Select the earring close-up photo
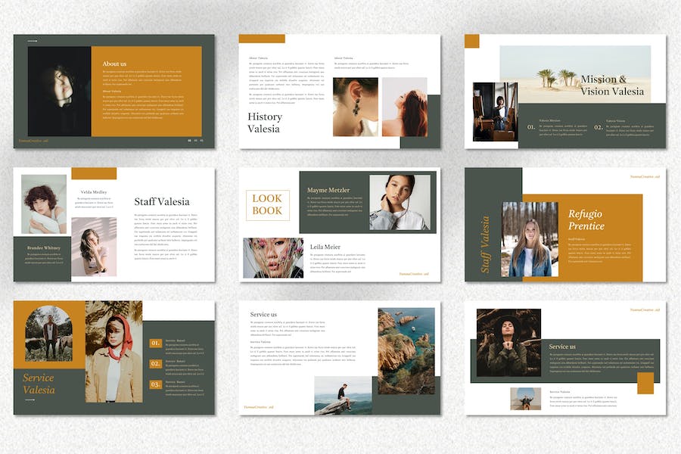Viewport: 681px width, 454px height. coord(355,107)
